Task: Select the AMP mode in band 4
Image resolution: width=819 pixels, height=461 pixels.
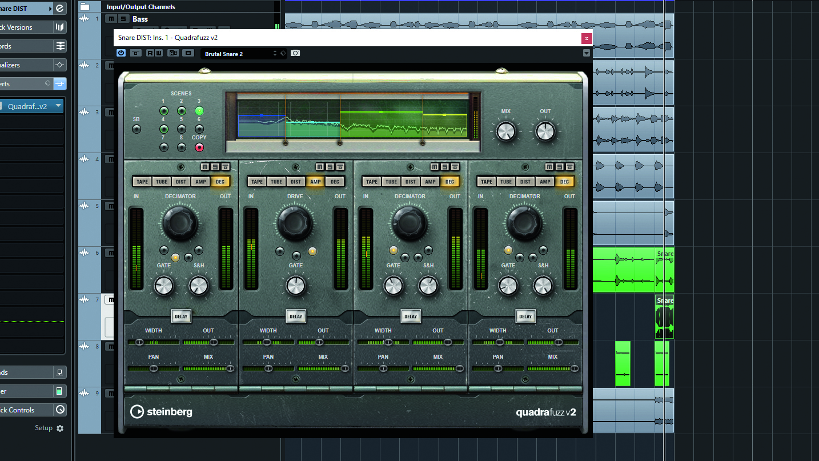Action: 545,182
